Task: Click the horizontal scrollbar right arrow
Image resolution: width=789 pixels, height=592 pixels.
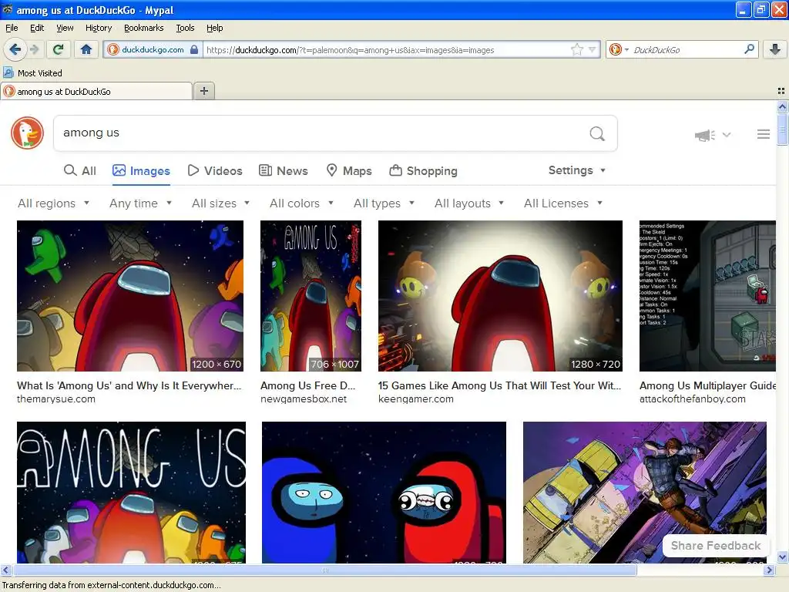Action: [x=769, y=570]
